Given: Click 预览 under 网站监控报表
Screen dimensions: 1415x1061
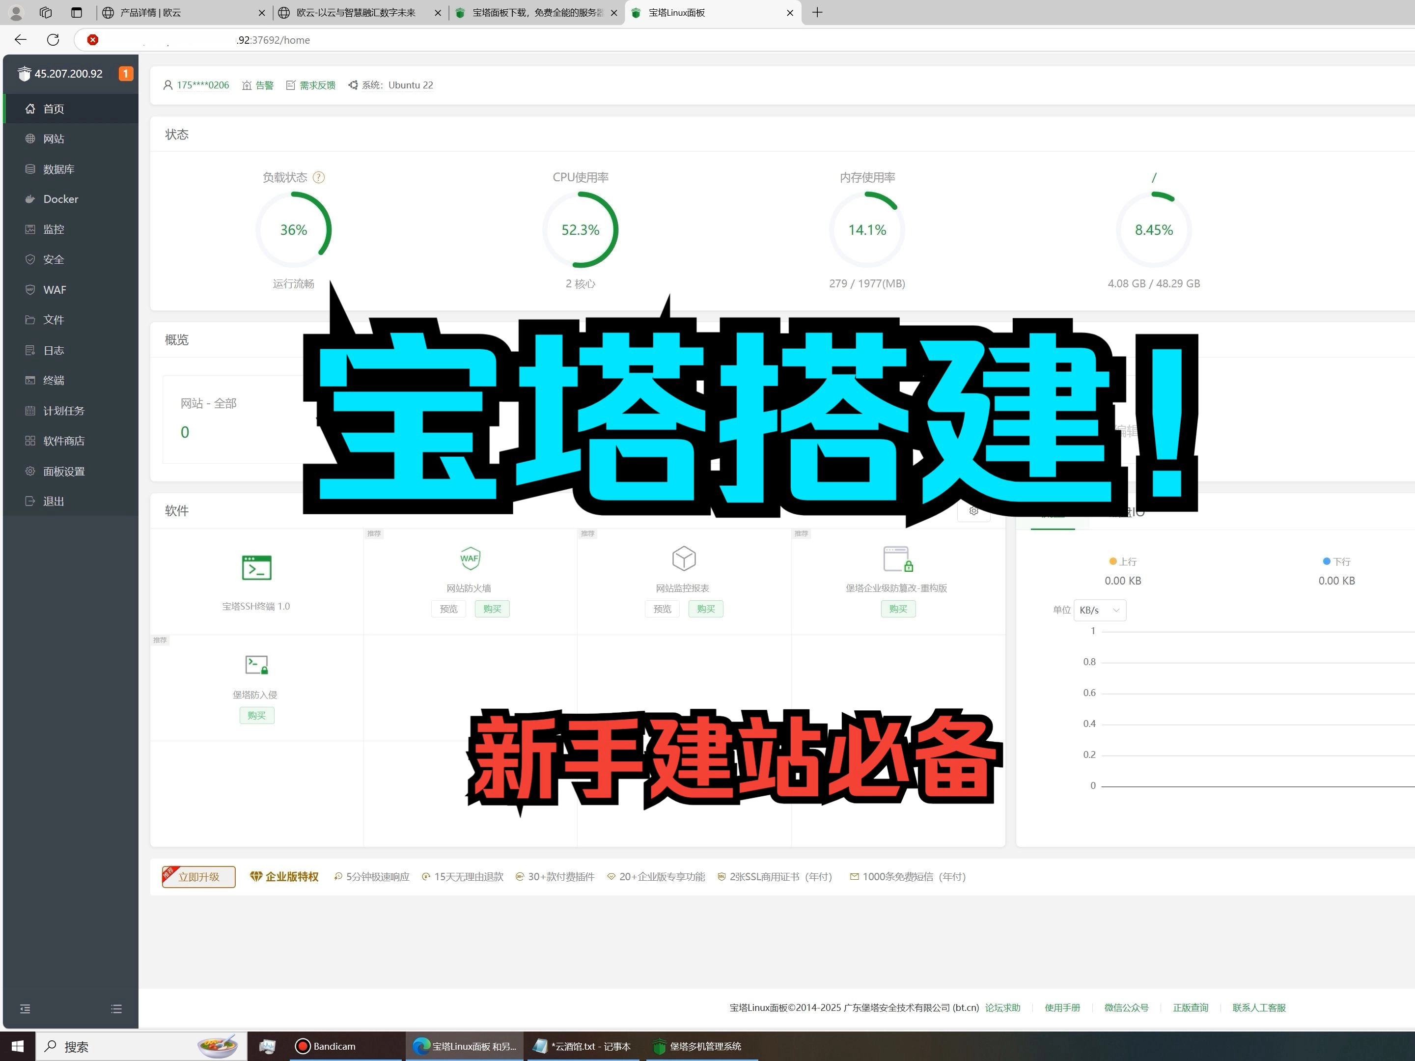Looking at the screenshot, I should 662,609.
